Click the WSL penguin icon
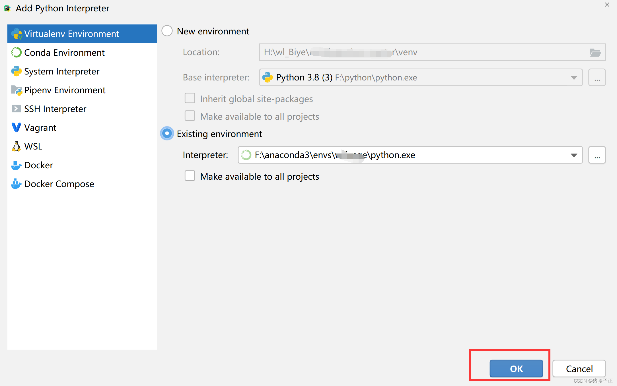 [16, 146]
